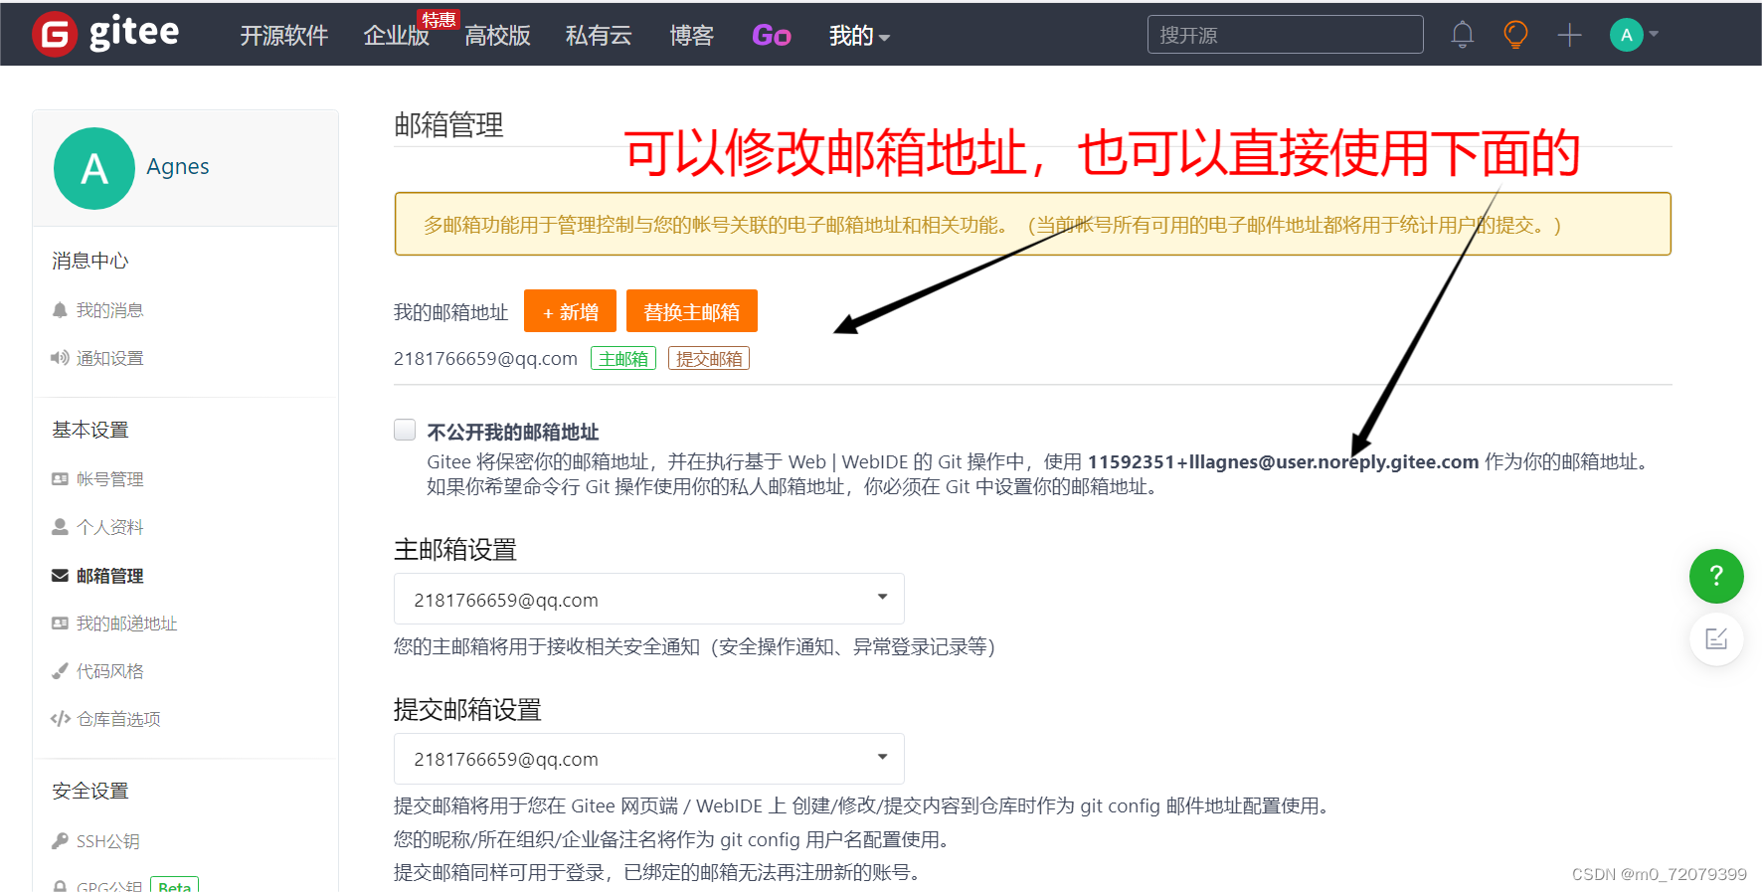The width and height of the screenshot is (1762, 892).
Task: Open the user avatar menu in header
Action: pos(1634,35)
